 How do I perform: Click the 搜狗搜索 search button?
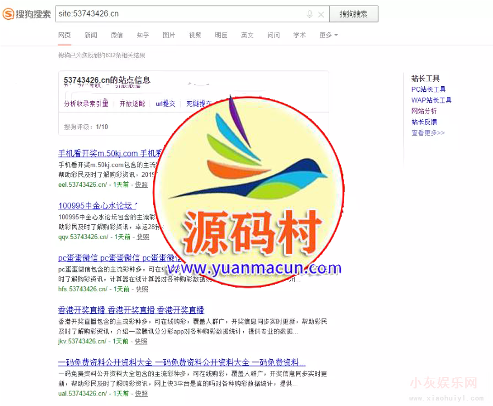point(353,14)
